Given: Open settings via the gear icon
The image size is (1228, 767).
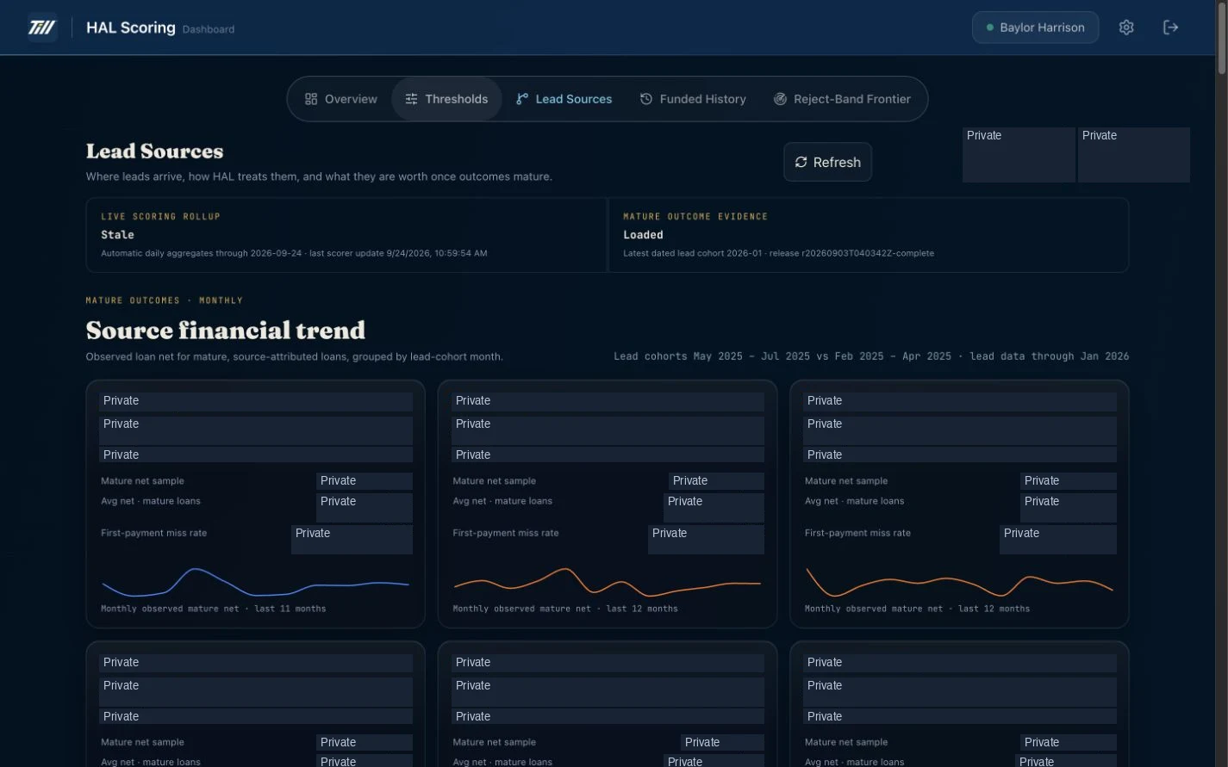Looking at the screenshot, I should (x=1126, y=28).
